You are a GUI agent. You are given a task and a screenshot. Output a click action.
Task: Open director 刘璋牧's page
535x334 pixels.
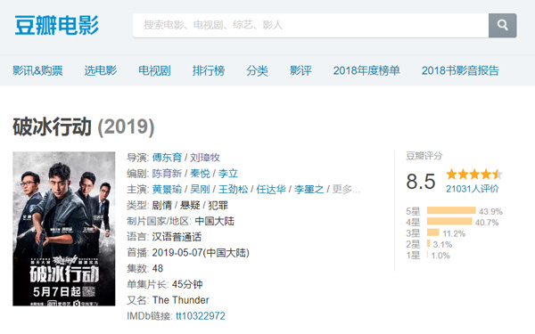click(205, 158)
